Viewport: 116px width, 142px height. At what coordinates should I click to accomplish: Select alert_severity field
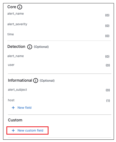point(17,24)
